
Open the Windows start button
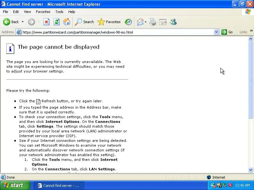pyautogui.click(x=15, y=185)
